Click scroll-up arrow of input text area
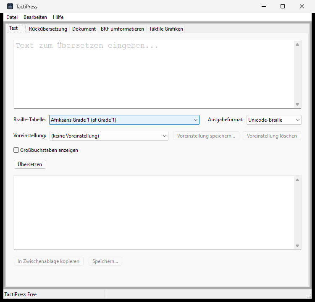 coord(297,44)
